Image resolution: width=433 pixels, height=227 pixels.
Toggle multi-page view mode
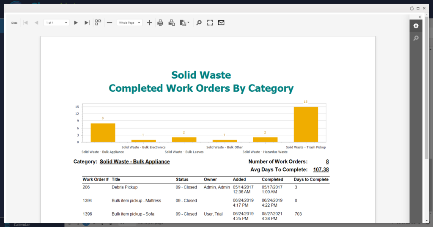click(98, 23)
